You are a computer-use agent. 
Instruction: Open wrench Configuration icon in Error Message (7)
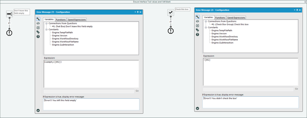click(x=38, y=19)
